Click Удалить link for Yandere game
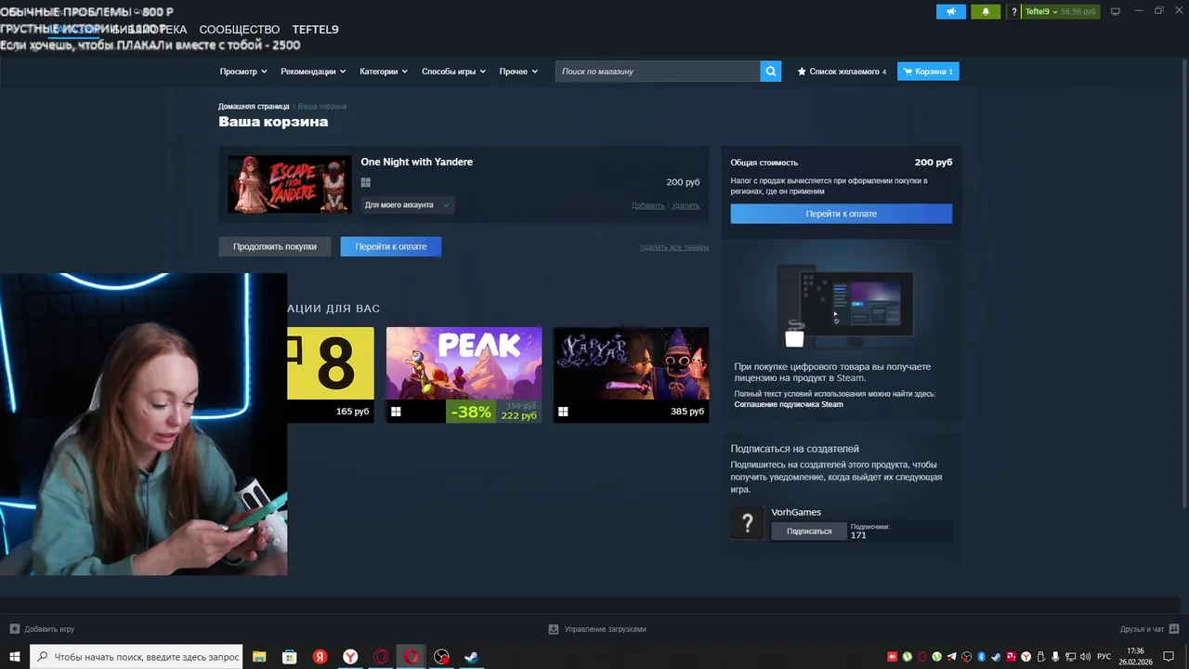The width and height of the screenshot is (1189, 669). point(686,205)
